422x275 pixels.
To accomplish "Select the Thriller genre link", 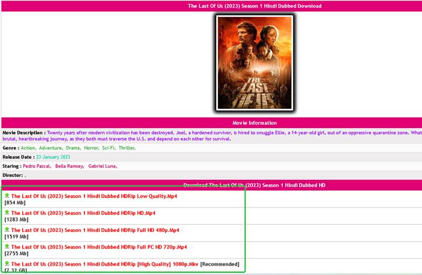I will [127, 148].
